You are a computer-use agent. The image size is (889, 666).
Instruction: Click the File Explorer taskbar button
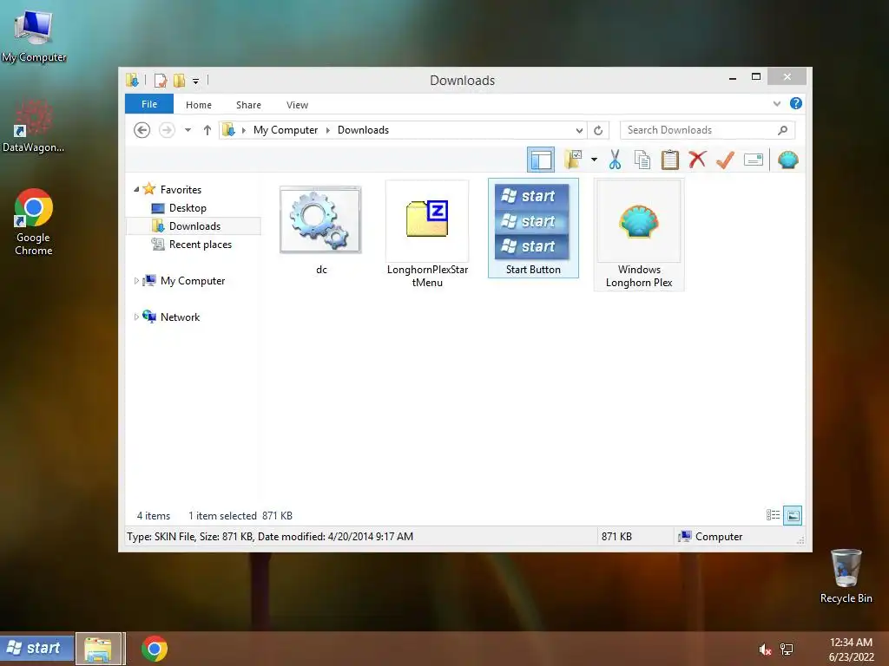pos(98,649)
